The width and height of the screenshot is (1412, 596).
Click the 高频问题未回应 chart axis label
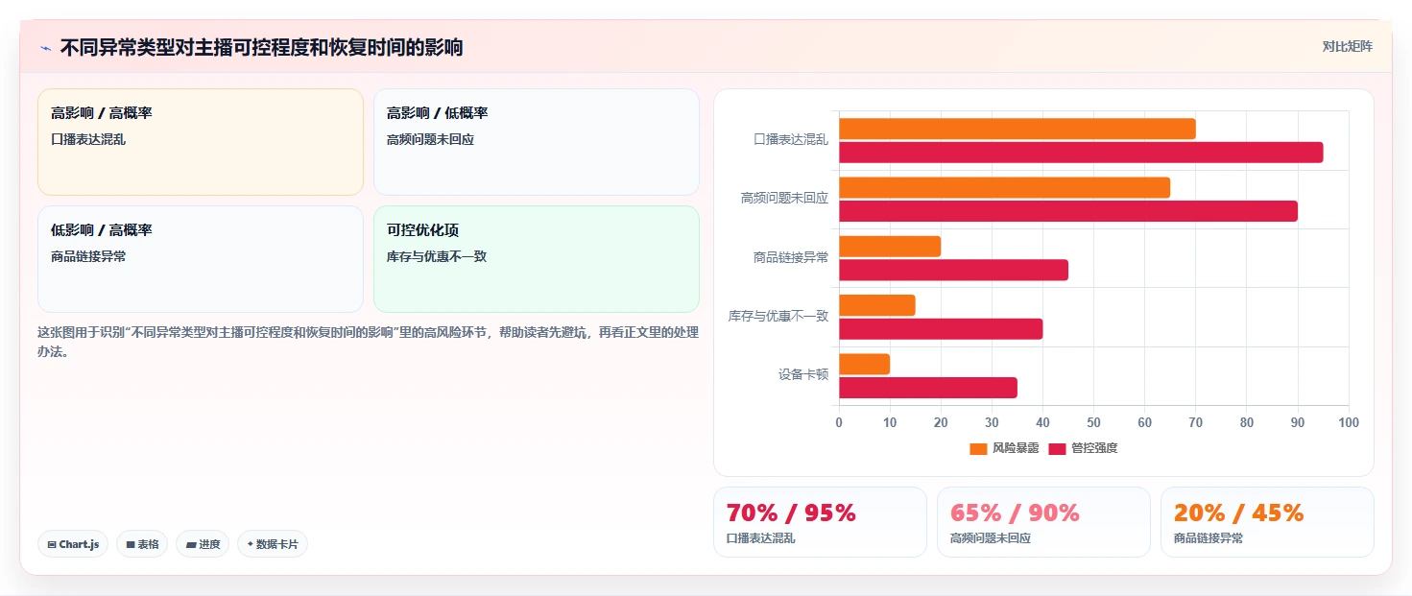[x=785, y=198]
